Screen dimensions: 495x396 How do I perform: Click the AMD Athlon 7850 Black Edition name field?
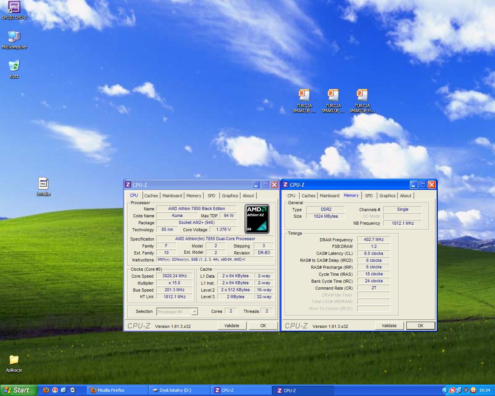point(196,208)
